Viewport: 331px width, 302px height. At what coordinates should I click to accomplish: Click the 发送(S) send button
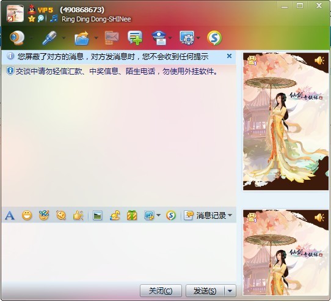(205, 291)
